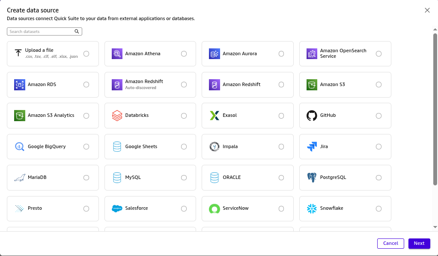This screenshot has height=256, width=438.
Task: Select the Jira logo icon
Action: click(312, 146)
